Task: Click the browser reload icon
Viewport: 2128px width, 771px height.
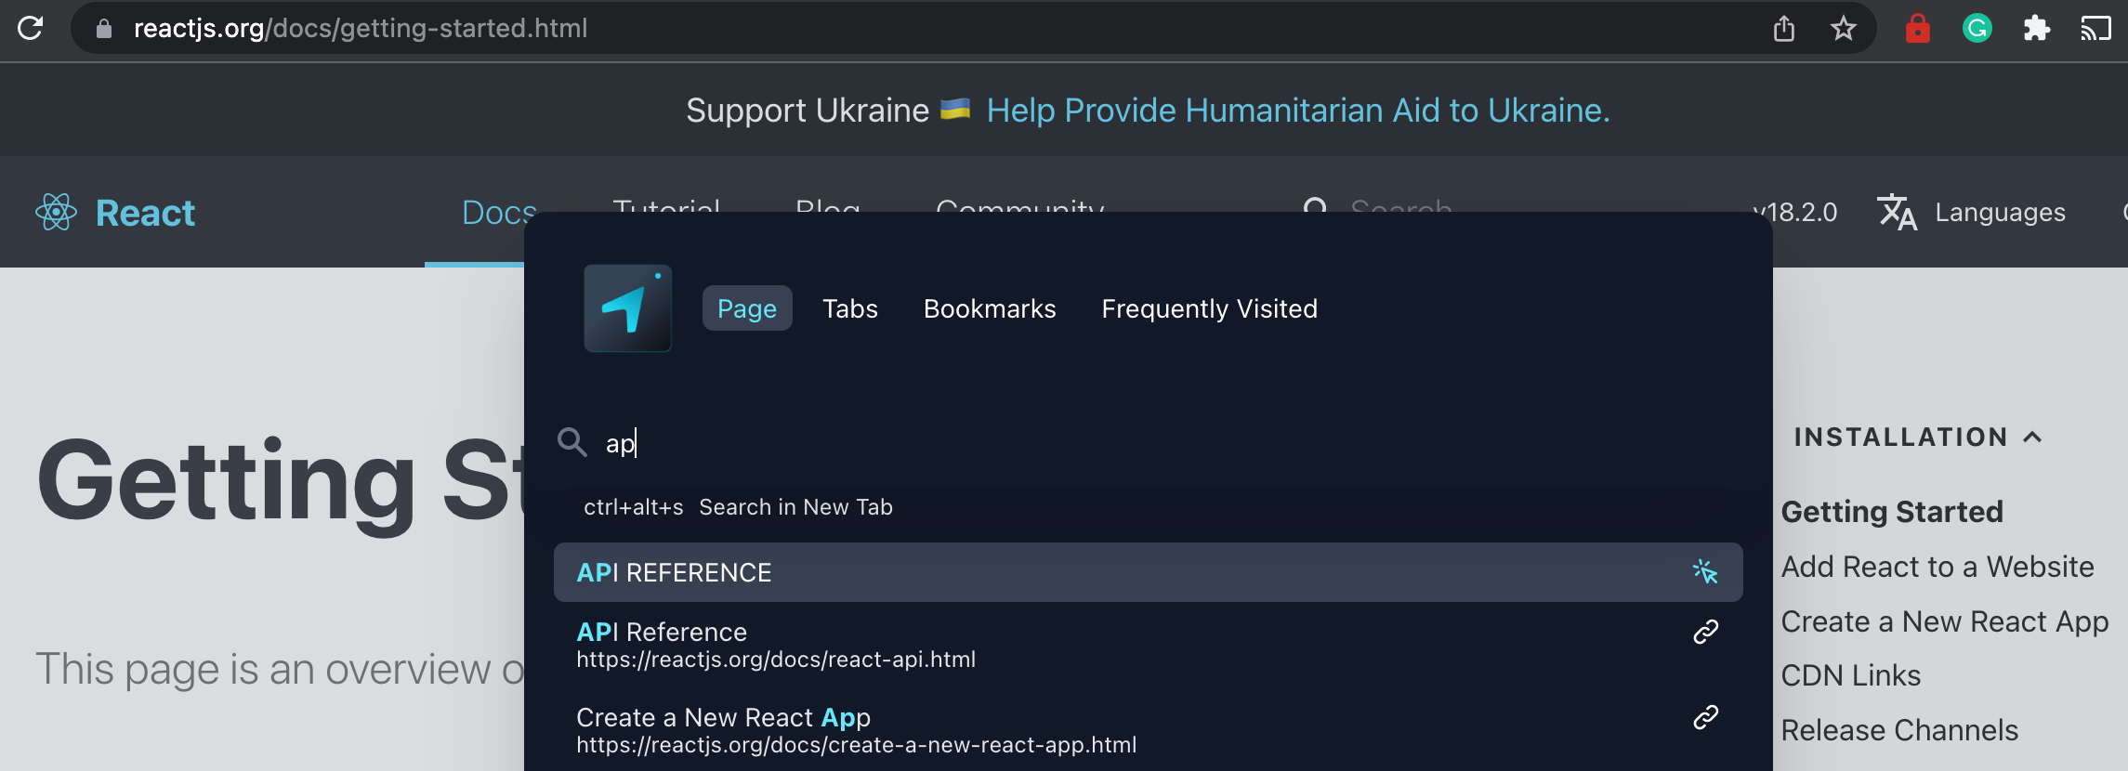Action: 31,28
